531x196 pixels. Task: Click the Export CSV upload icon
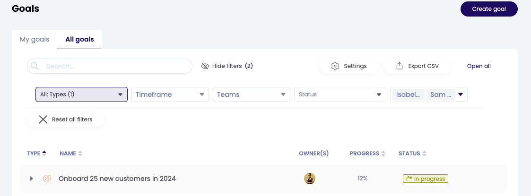click(x=400, y=66)
